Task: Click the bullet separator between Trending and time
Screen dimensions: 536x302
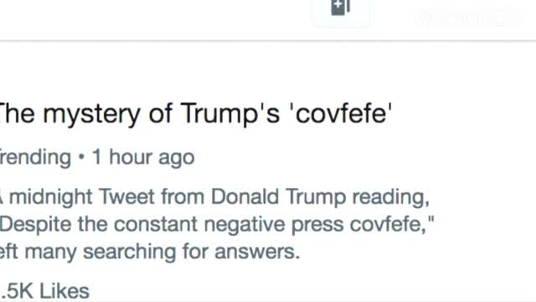Action: [x=81, y=157]
